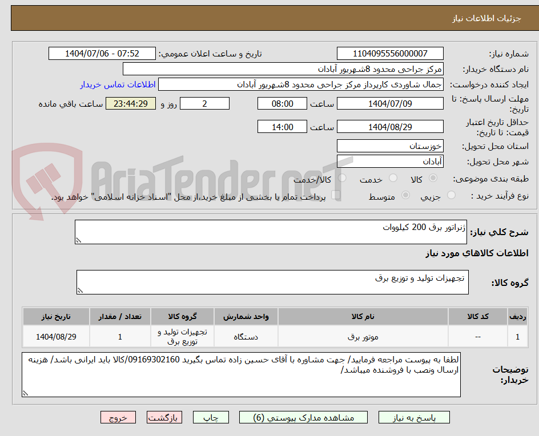Select the جزیی purchase type radio
539x436 pixels.
click(x=451, y=195)
